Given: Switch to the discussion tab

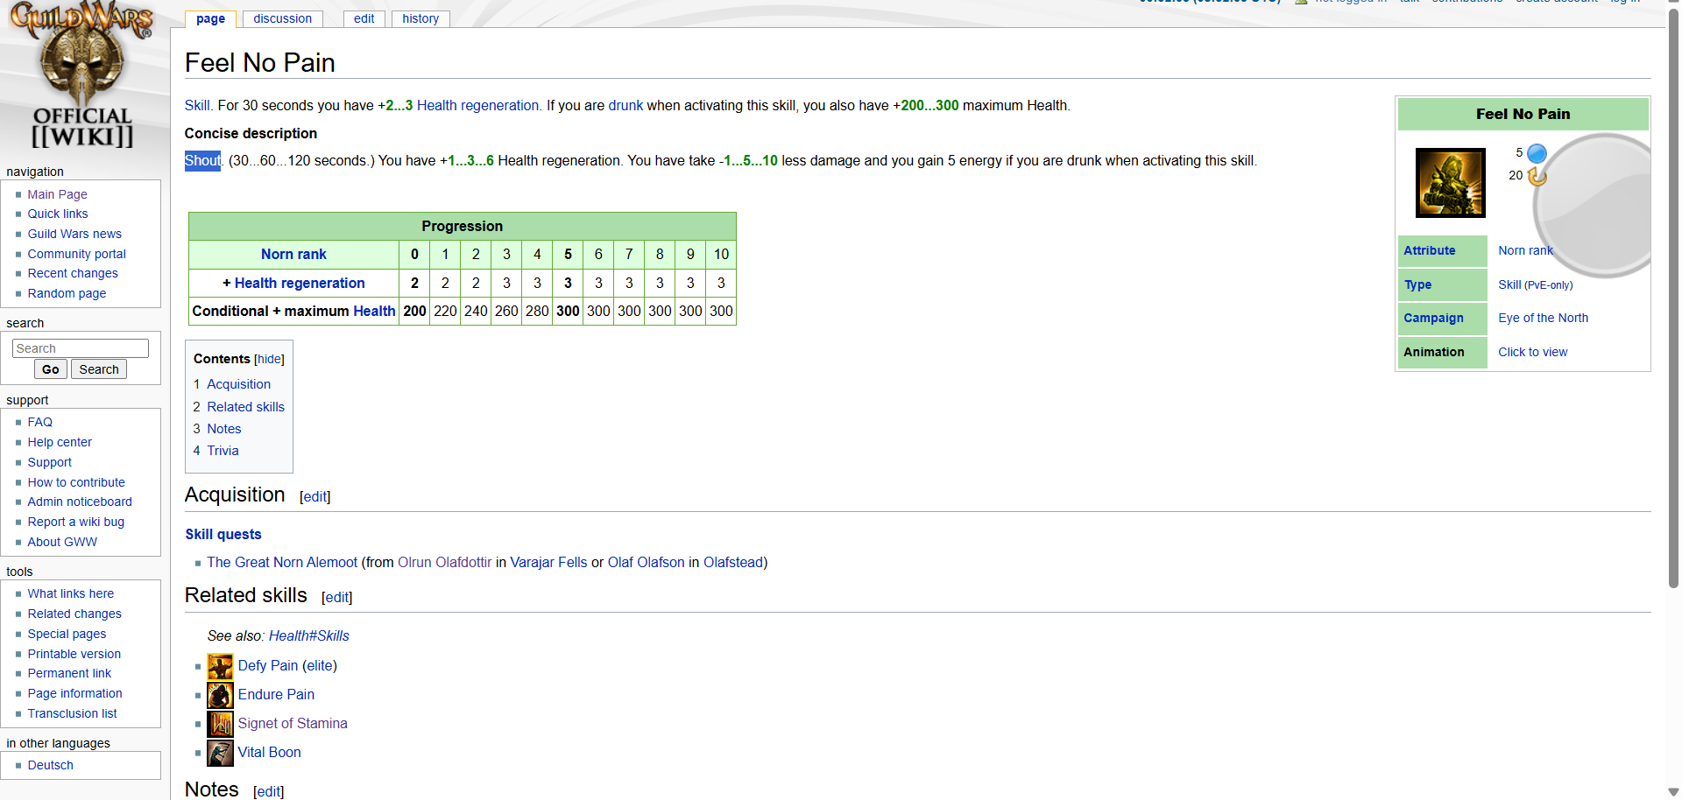Looking at the screenshot, I should (282, 18).
